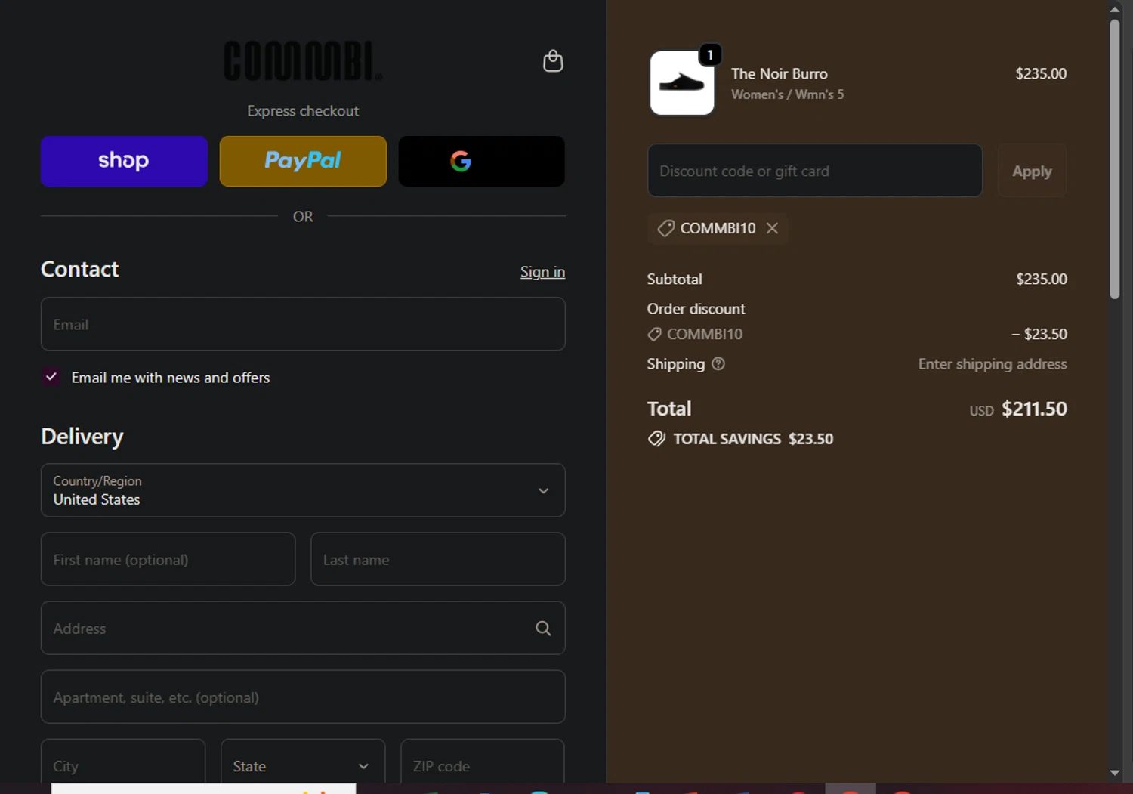Click the quantity 1 badge on product
The width and height of the screenshot is (1133, 794).
[x=710, y=55]
